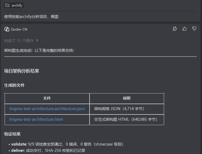Click the '生成的文件' subheading
The height and width of the screenshot is (154, 202).
tap(14, 85)
